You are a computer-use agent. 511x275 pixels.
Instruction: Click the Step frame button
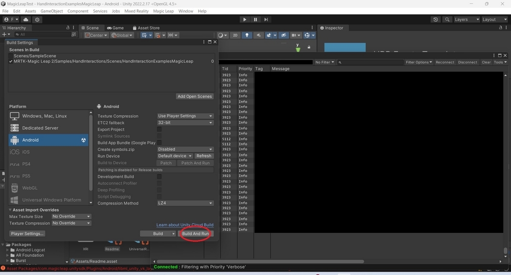pyautogui.click(x=266, y=19)
